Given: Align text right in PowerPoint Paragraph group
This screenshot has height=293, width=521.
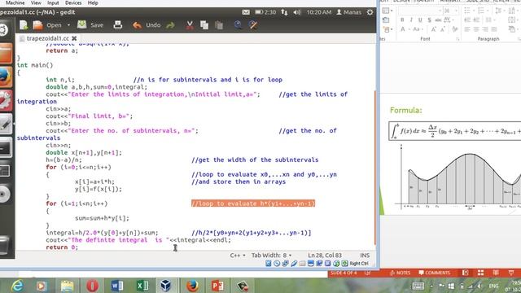Looking at the screenshot, I should pos(485,29).
